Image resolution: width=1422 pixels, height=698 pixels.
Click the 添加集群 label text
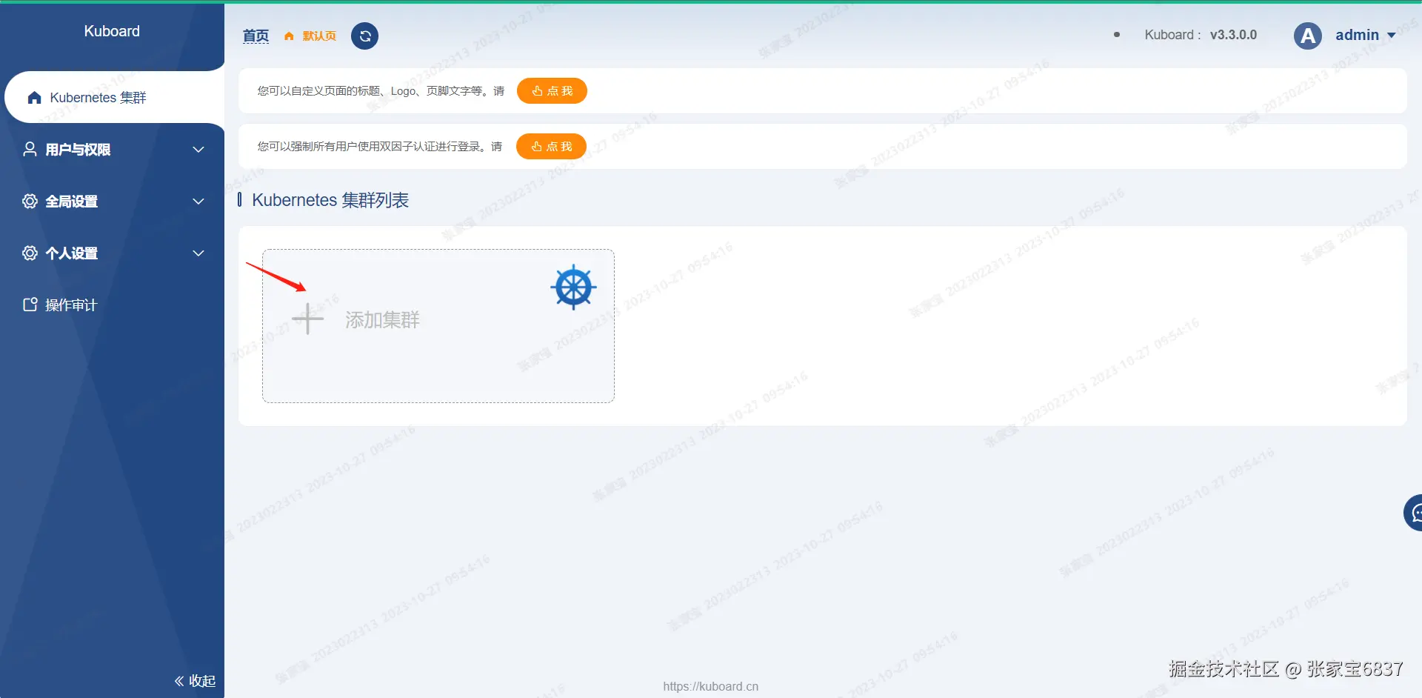click(x=382, y=320)
